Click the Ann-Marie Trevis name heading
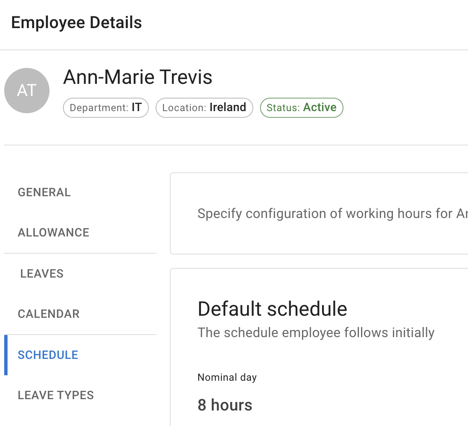 click(x=138, y=77)
